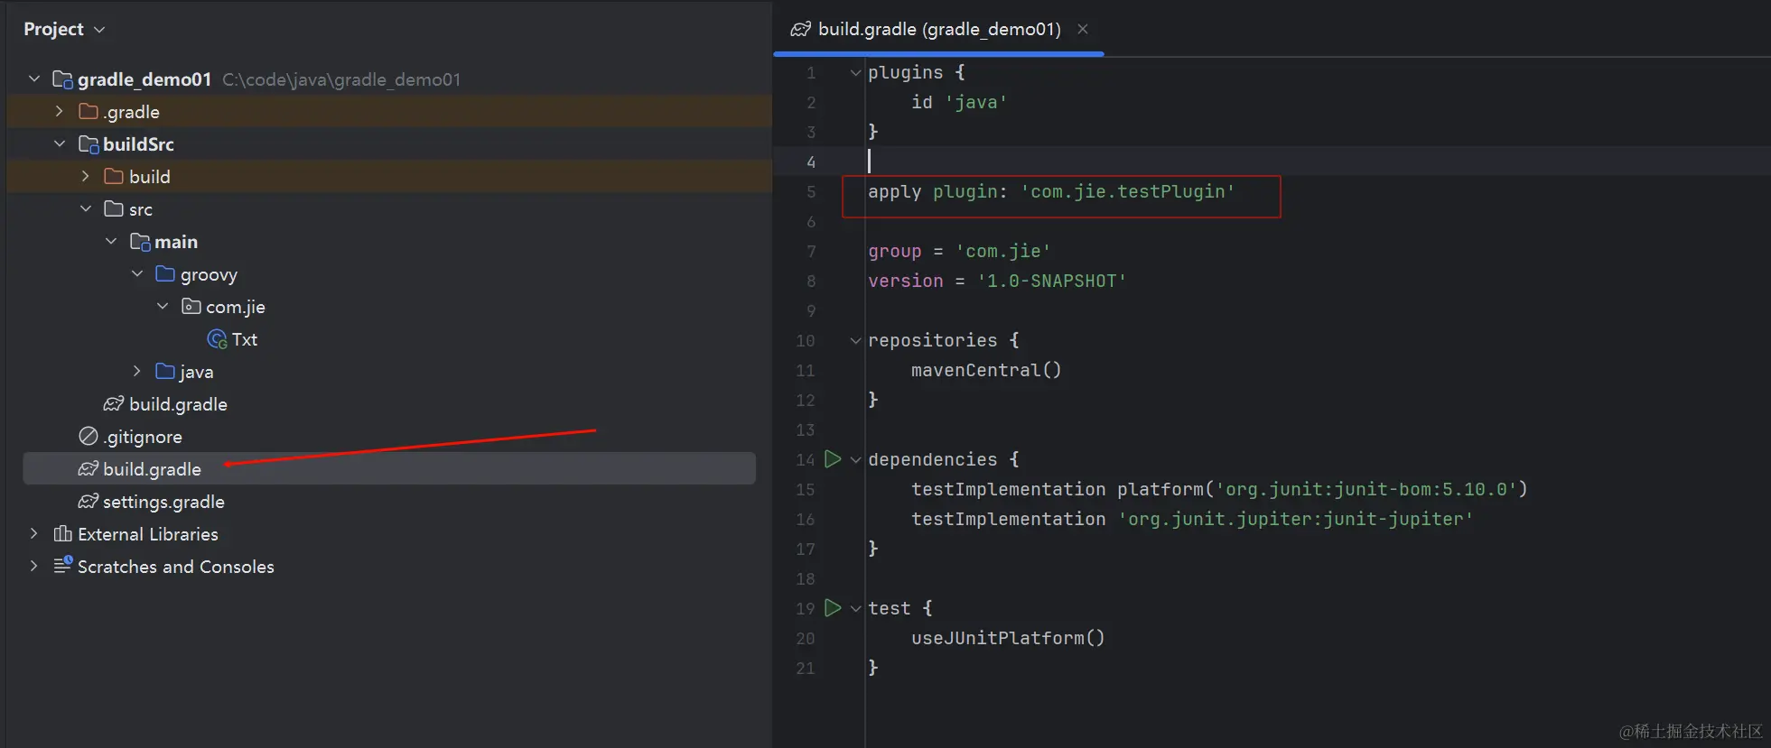
Task: Collapse the com.jie package
Action: (x=163, y=307)
